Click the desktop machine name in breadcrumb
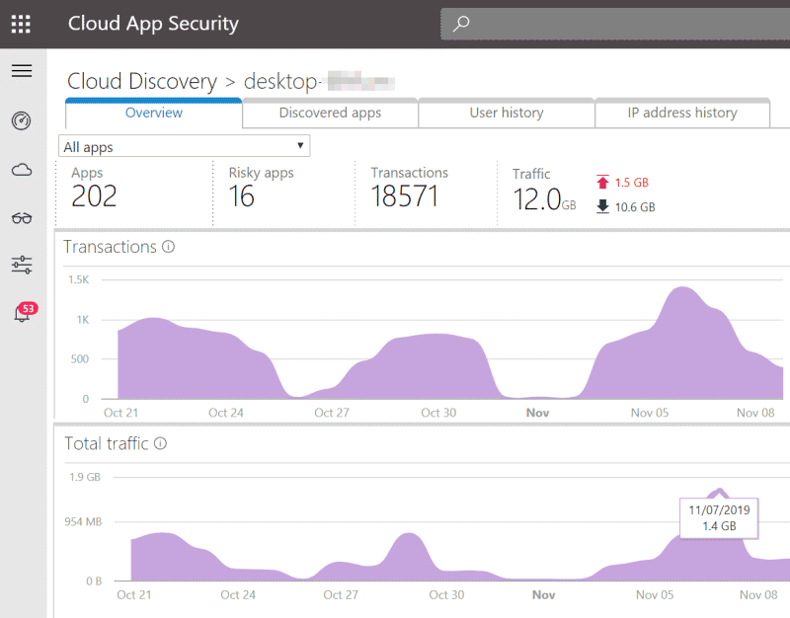The image size is (790, 618). pos(319,82)
